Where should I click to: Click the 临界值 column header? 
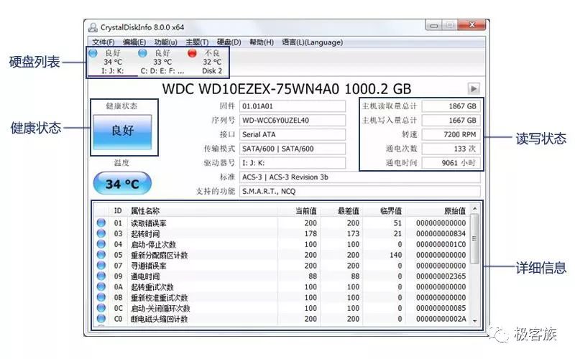pyautogui.click(x=391, y=210)
